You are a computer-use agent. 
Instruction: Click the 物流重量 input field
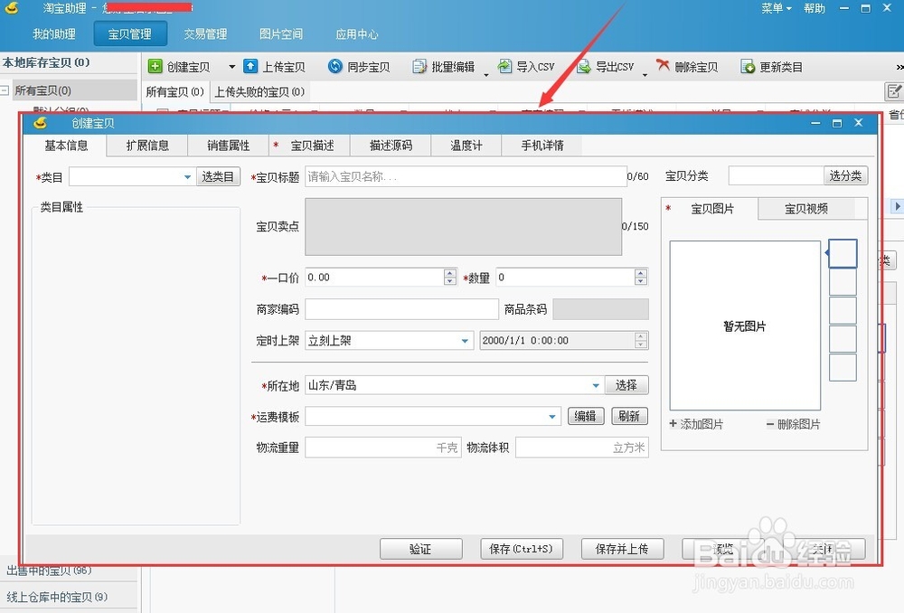[382, 448]
